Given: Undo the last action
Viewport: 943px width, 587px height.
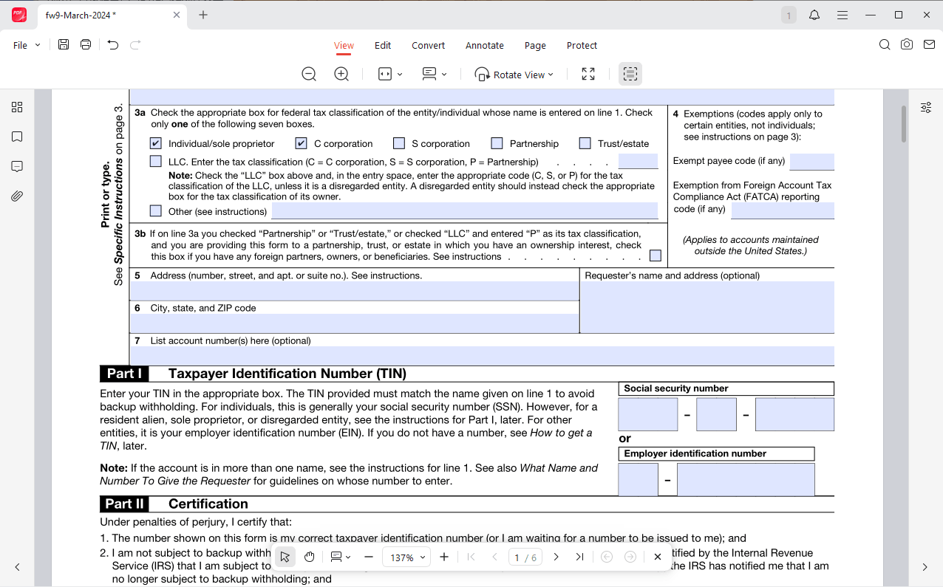Looking at the screenshot, I should click(x=112, y=45).
